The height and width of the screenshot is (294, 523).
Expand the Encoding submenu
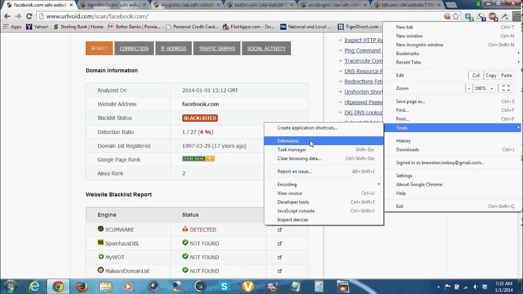pyautogui.click(x=324, y=184)
